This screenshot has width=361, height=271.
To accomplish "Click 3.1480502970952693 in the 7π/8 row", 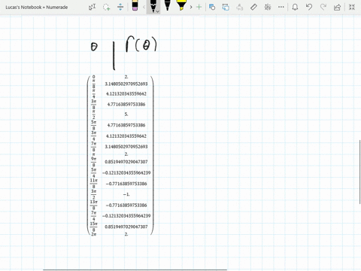I will (x=126, y=147).
